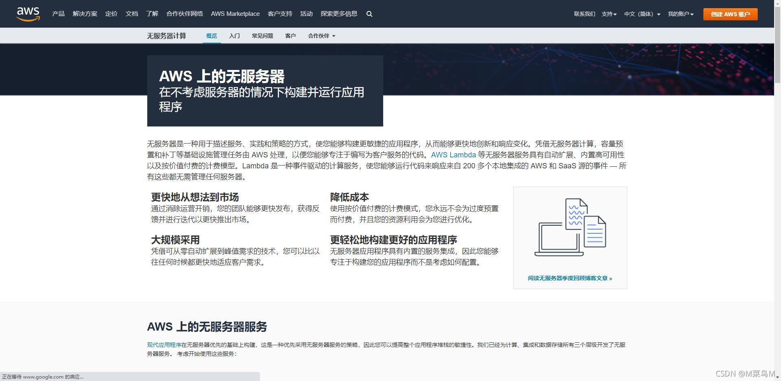Click scrollbar up arrow
The width and height of the screenshot is (781, 381).
pyautogui.click(x=777, y=3)
